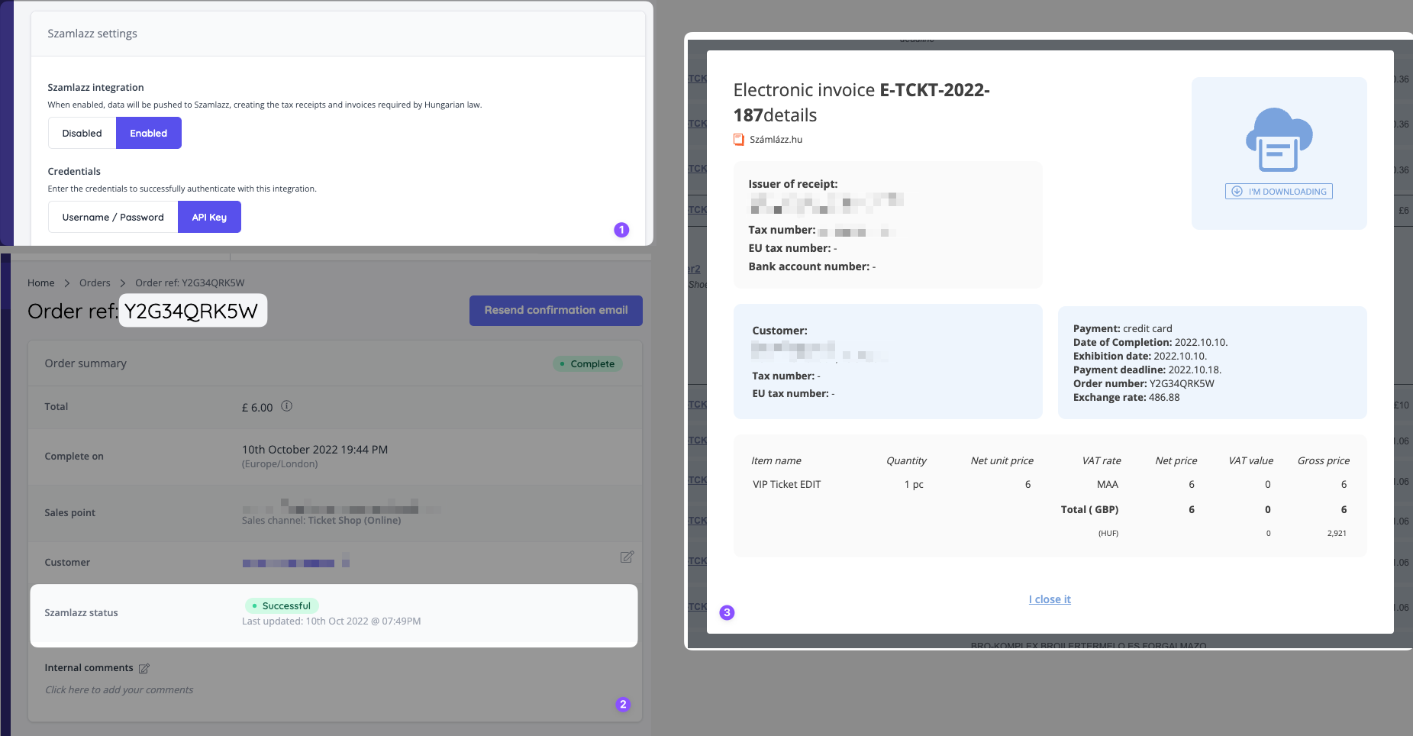This screenshot has width=1413, height=736.
Task: Click the I'M DOWNLOADING button
Action: [1279, 191]
